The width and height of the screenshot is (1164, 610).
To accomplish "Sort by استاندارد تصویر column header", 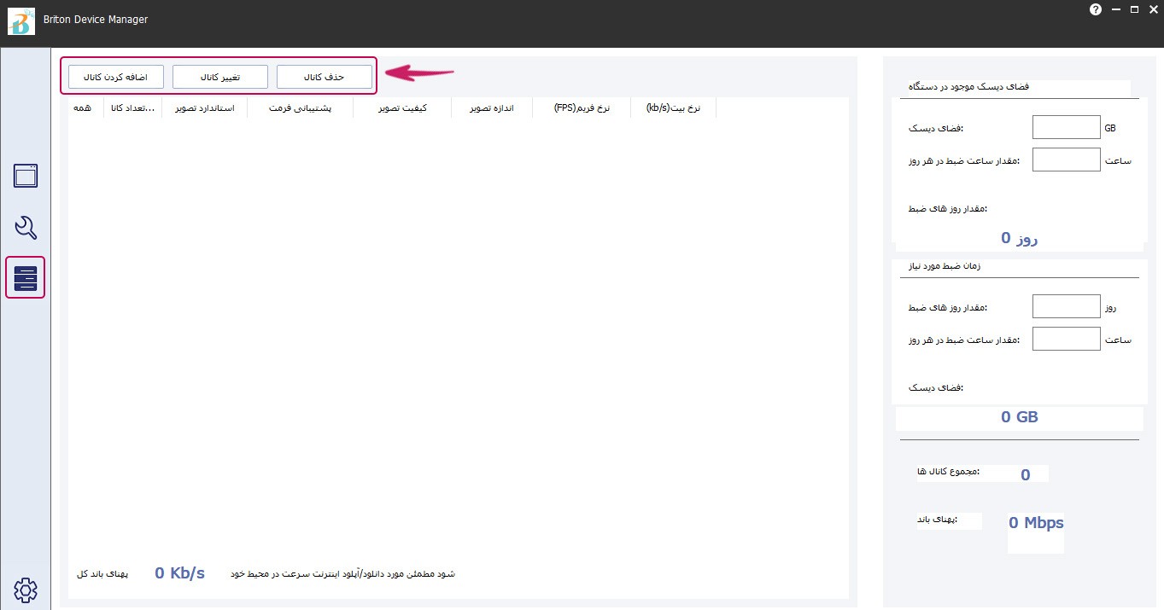I will coord(204,108).
